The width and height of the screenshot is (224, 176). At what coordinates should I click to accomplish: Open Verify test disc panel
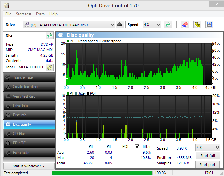pos(29,96)
